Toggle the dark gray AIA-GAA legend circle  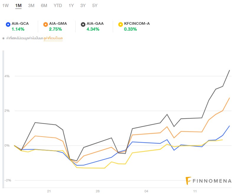click(83, 24)
